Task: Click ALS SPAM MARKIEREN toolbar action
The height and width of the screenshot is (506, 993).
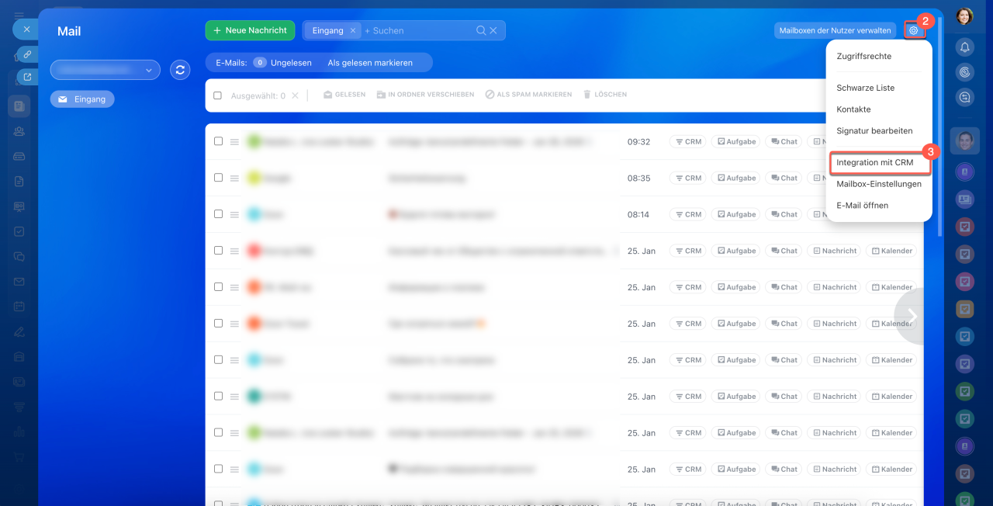Action: point(528,95)
